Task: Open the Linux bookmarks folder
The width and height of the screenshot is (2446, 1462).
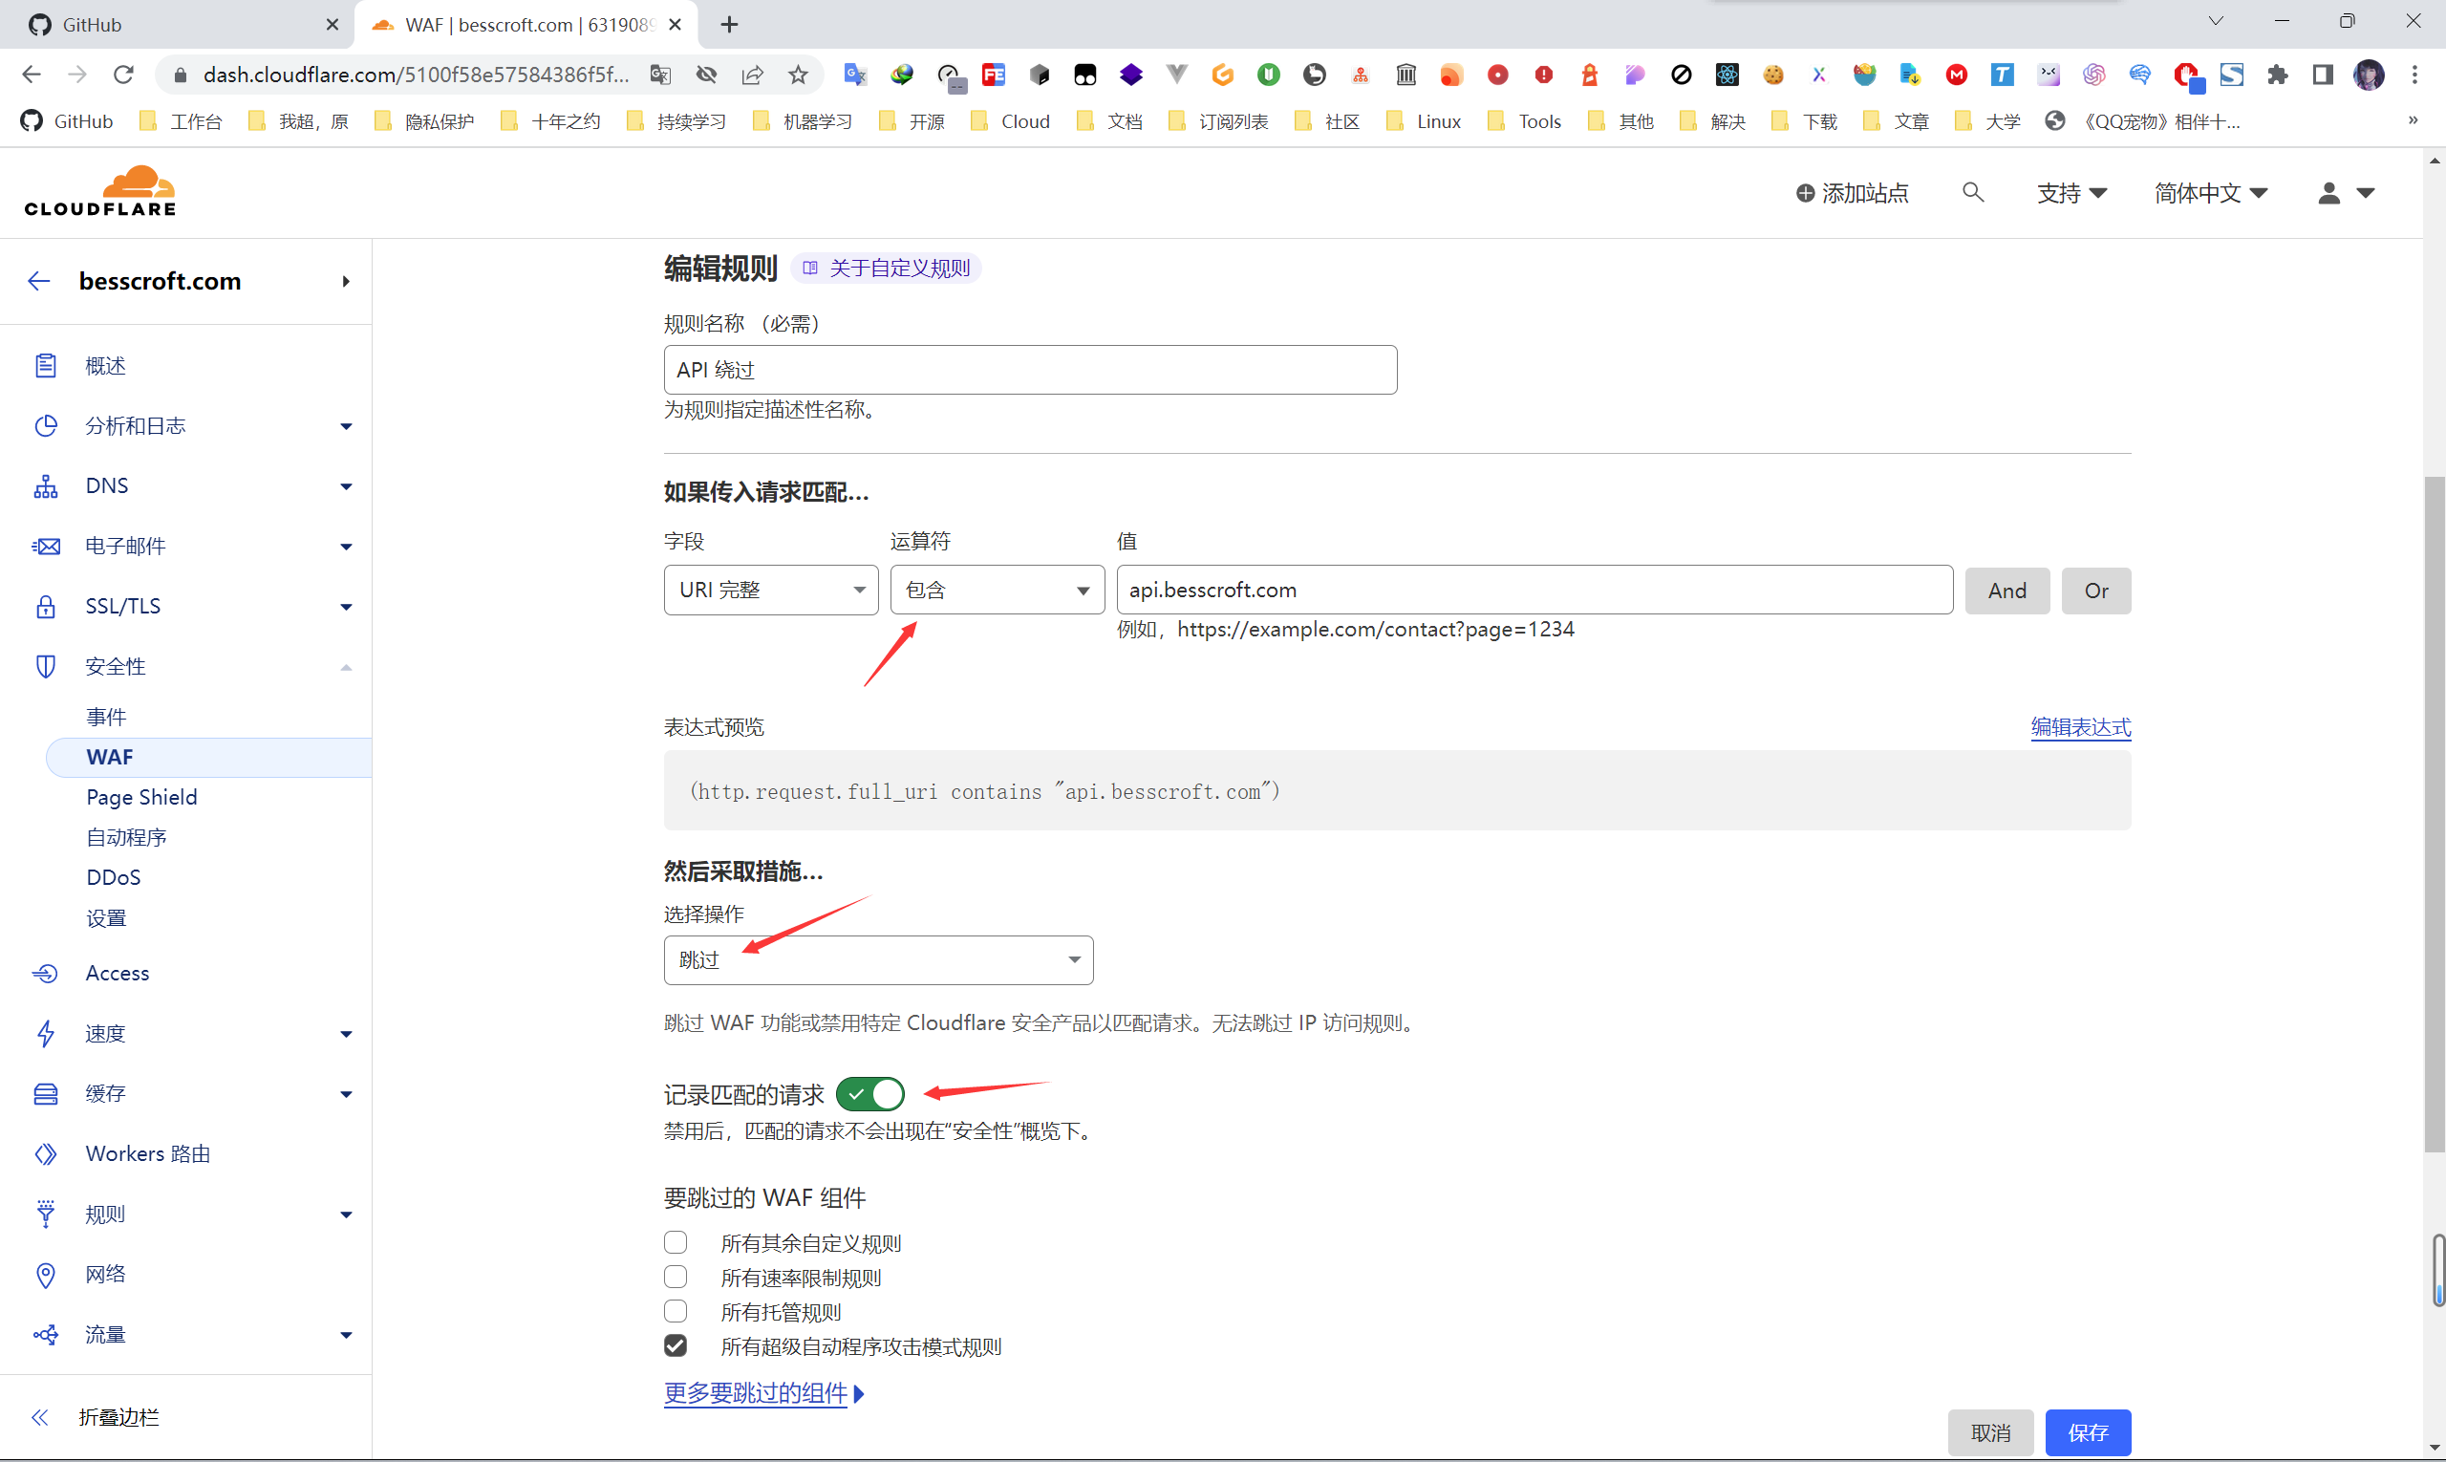Action: click(x=1425, y=121)
